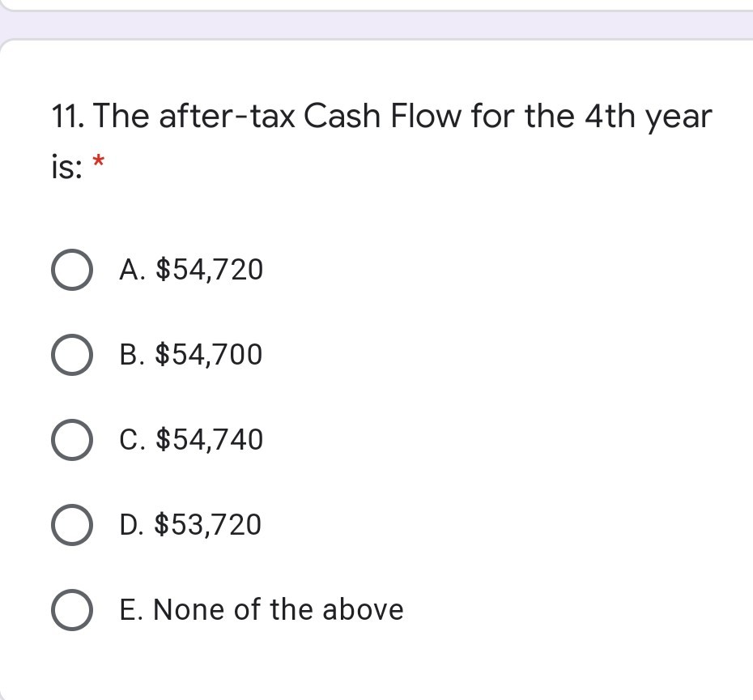The width and height of the screenshot is (753, 700).
Task: Click the answer label A. $54,720
Action: pyautogui.click(x=192, y=270)
